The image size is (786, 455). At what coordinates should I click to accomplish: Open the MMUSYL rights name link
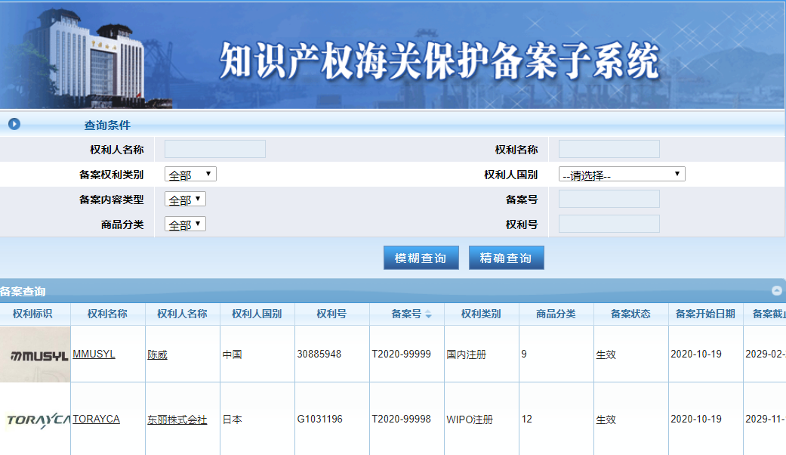click(94, 354)
